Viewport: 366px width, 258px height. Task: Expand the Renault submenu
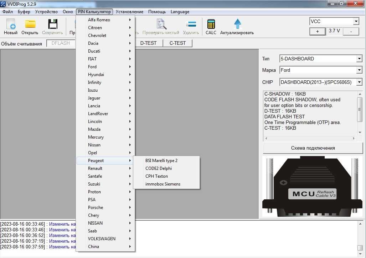106,168
